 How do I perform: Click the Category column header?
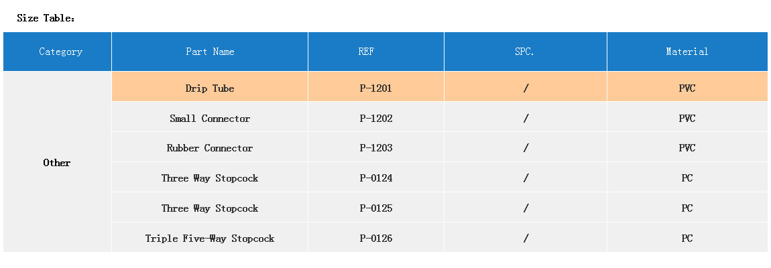tap(60, 52)
